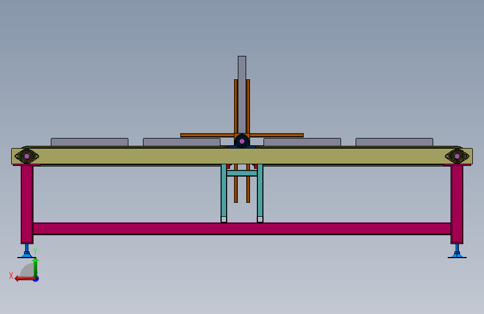Select the orange horizontal crossbar
The width and height of the screenshot is (484, 314).
pyautogui.click(x=242, y=135)
